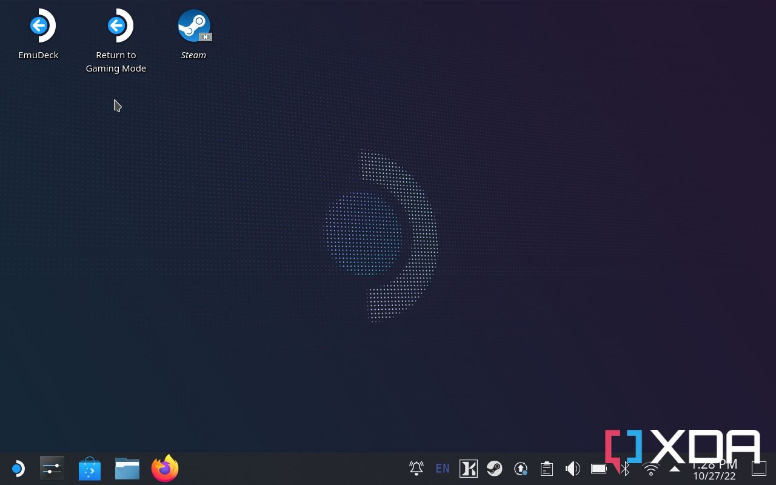This screenshot has height=485, width=776.
Task: Open the audio volume speaker control
Action: tap(572, 469)
